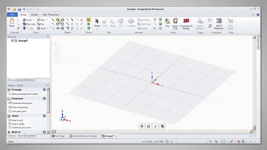Enable Define rectangle from center

pos(10,94)
